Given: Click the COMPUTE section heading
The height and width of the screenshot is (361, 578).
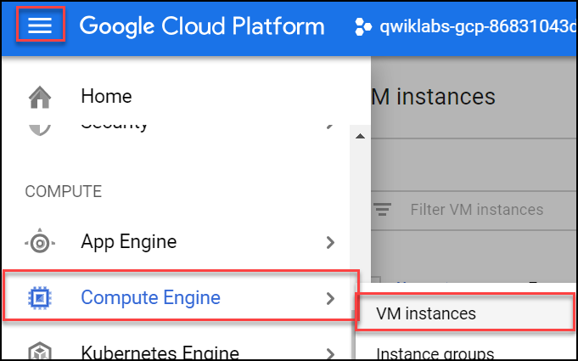Looking at the screenshot, I should coord(64,191).
